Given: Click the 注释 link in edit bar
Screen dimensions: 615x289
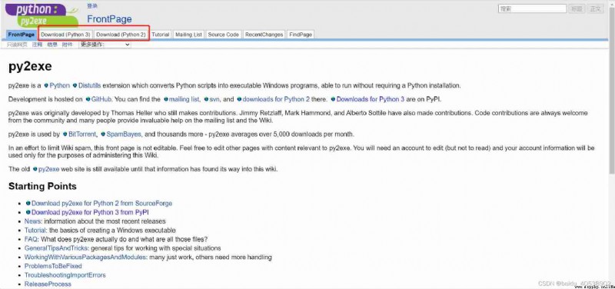Looking at the screenshot, I should click(37, 45).
